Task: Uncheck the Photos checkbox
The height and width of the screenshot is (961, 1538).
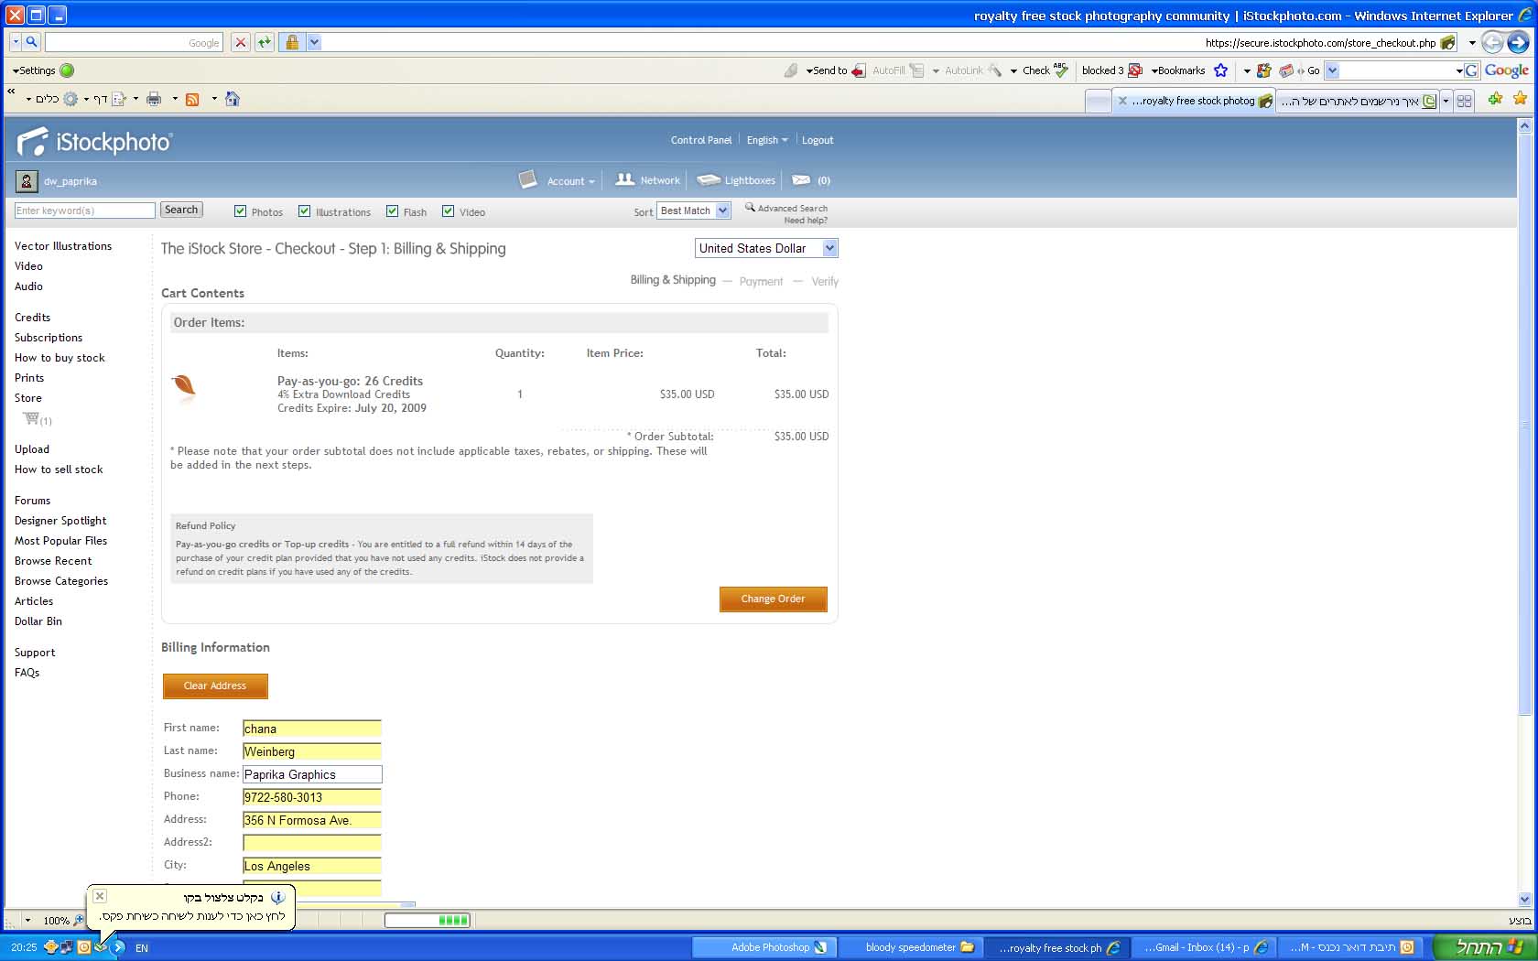Action: [x=240, y=211]
